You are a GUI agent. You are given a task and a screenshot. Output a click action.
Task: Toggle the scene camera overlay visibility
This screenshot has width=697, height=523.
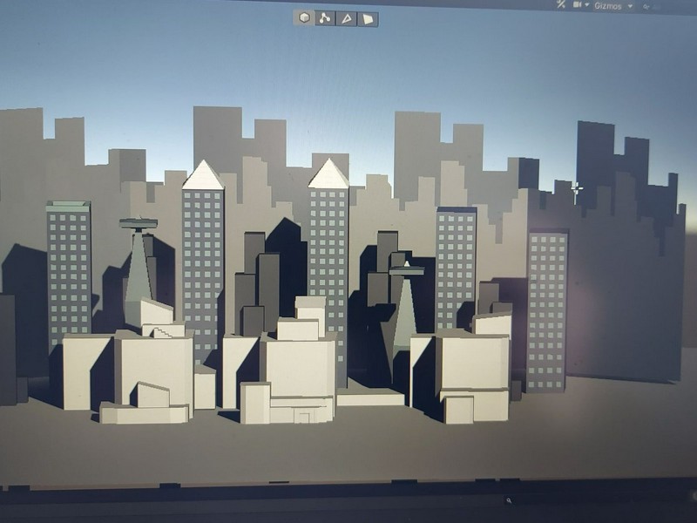coord(576,6)
